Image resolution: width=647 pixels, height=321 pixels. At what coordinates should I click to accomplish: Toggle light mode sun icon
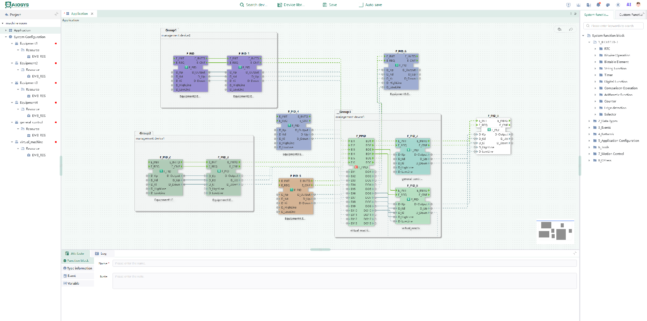click(x=618, y=5)
